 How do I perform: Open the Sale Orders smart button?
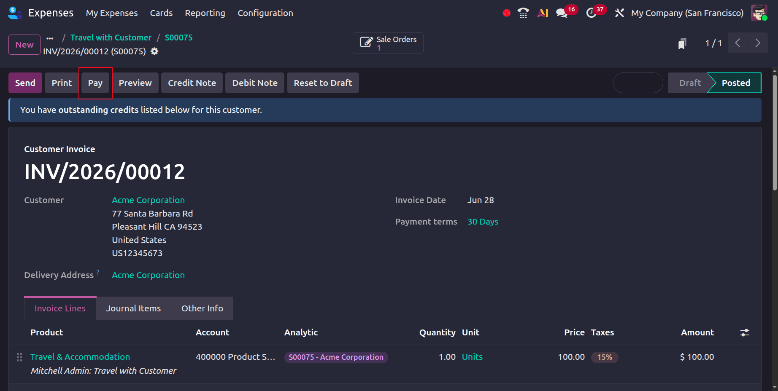388,43
